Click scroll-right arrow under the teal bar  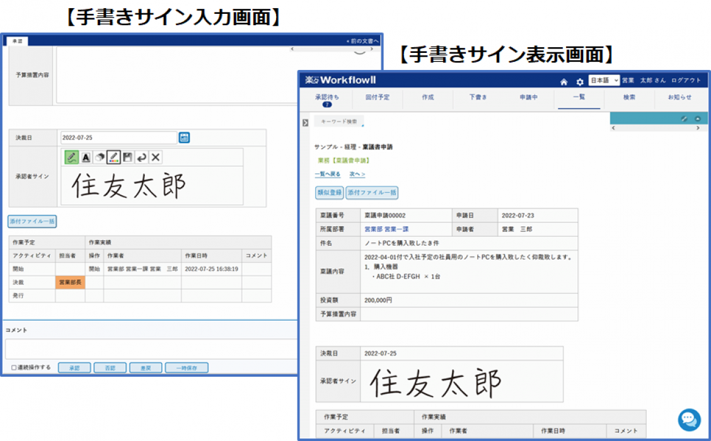pos(698,129)
